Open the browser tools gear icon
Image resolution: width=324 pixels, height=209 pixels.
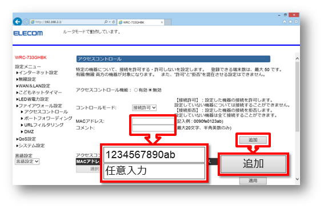coord(296,22)
